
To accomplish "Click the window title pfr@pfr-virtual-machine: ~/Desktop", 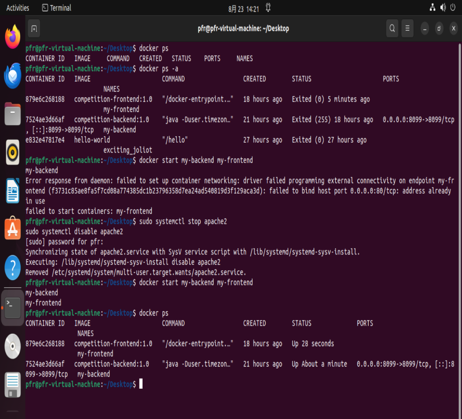I will pos(243,28).
